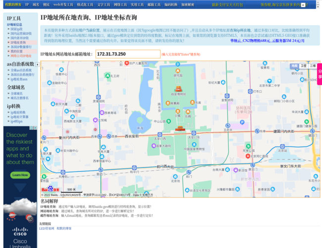The image size is (322, 248).
Task: Open the 编码转换 menu item
Action: 171,4
